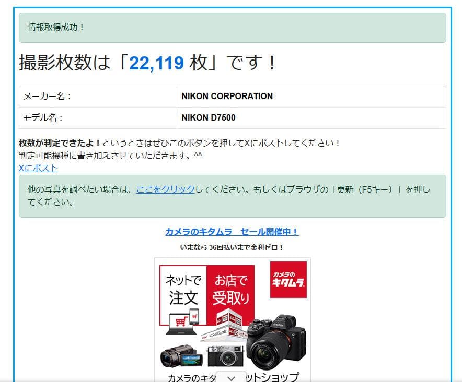The width and height of the screenshot is (462, 382).
Task: Click the SoftBank shop box graphic
Action: (x=218, y=333)
